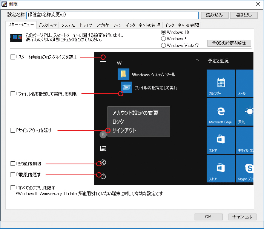Screen dimensions: 264x229
Task: Toggle the 「設定」を制限 checkbox
Action: [13, 164]
